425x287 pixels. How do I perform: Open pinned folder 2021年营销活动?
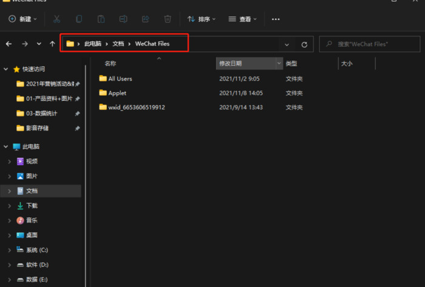(45, 84)
